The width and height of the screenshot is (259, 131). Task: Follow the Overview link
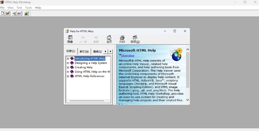128,56
